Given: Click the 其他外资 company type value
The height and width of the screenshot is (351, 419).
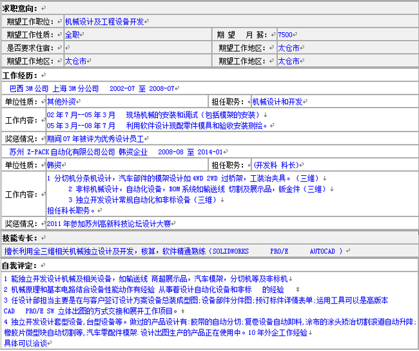Looking at the screenshot, I should [61, 102].
